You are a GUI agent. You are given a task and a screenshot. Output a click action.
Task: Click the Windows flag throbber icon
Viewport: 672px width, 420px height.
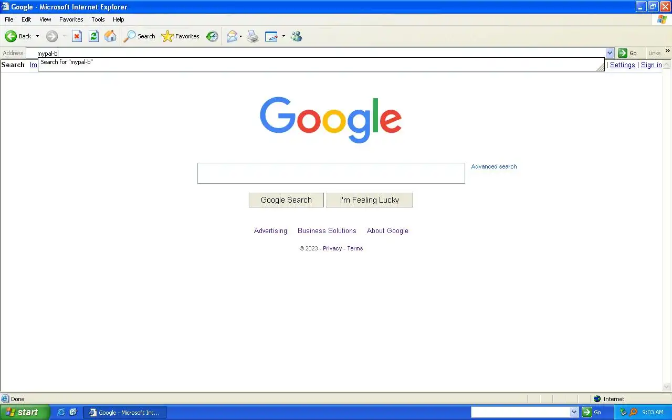(662, 19)
